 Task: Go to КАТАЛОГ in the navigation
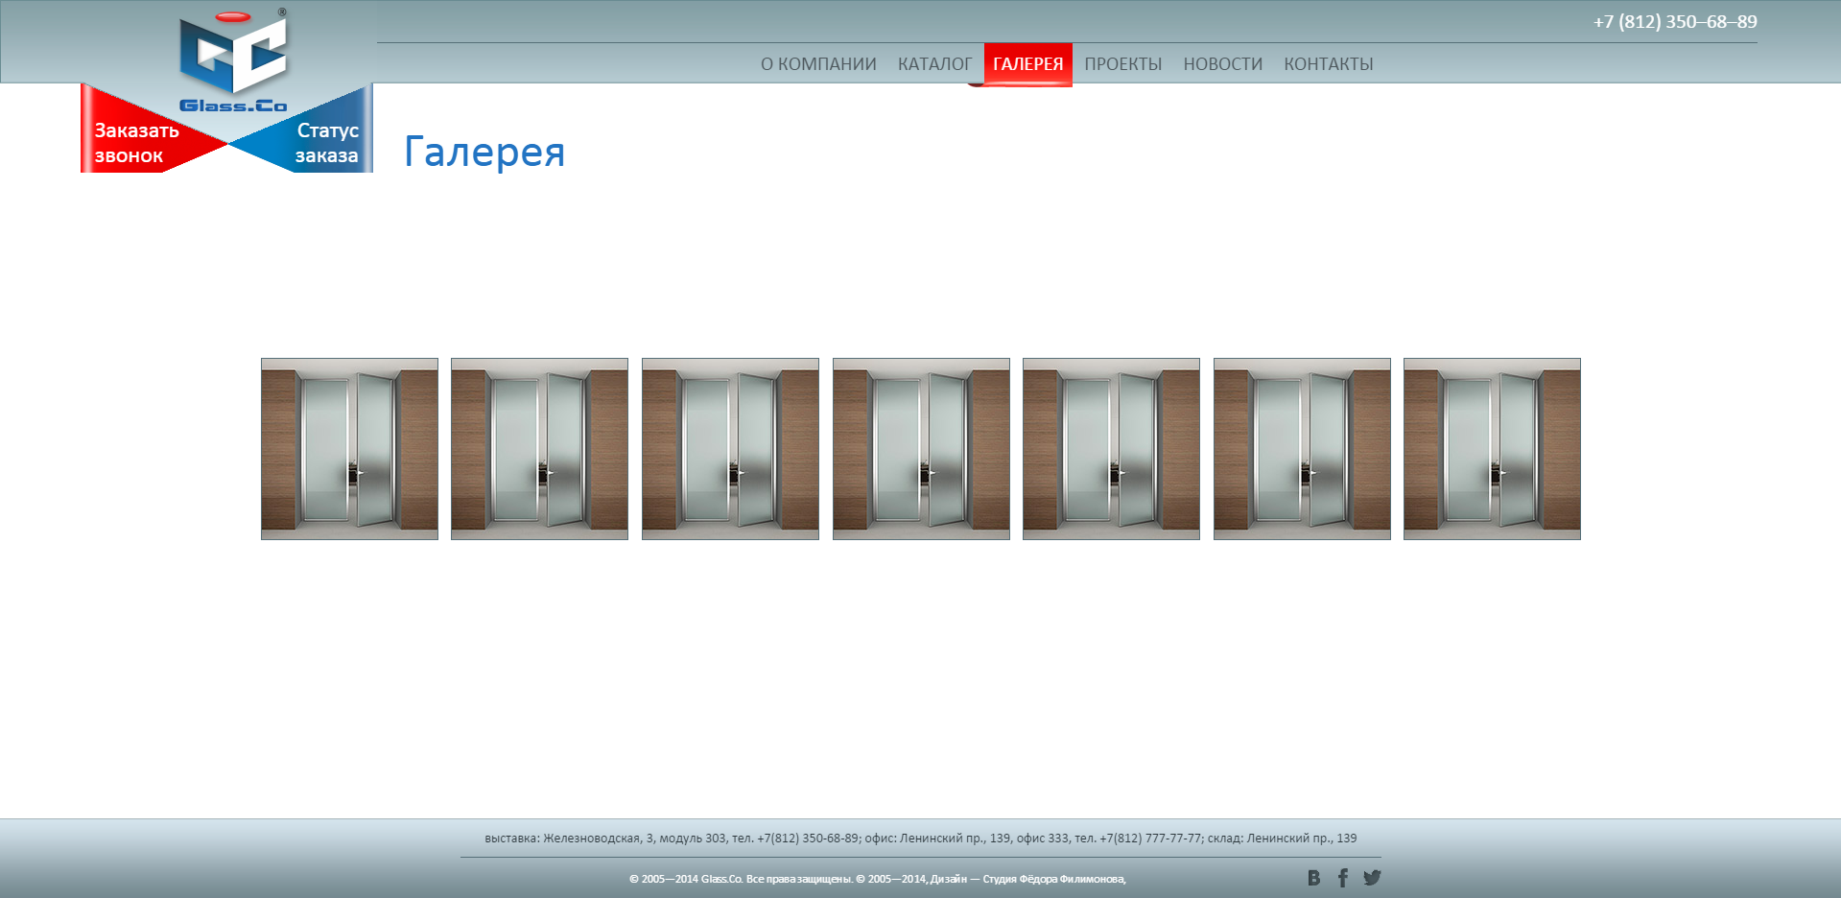934,64
